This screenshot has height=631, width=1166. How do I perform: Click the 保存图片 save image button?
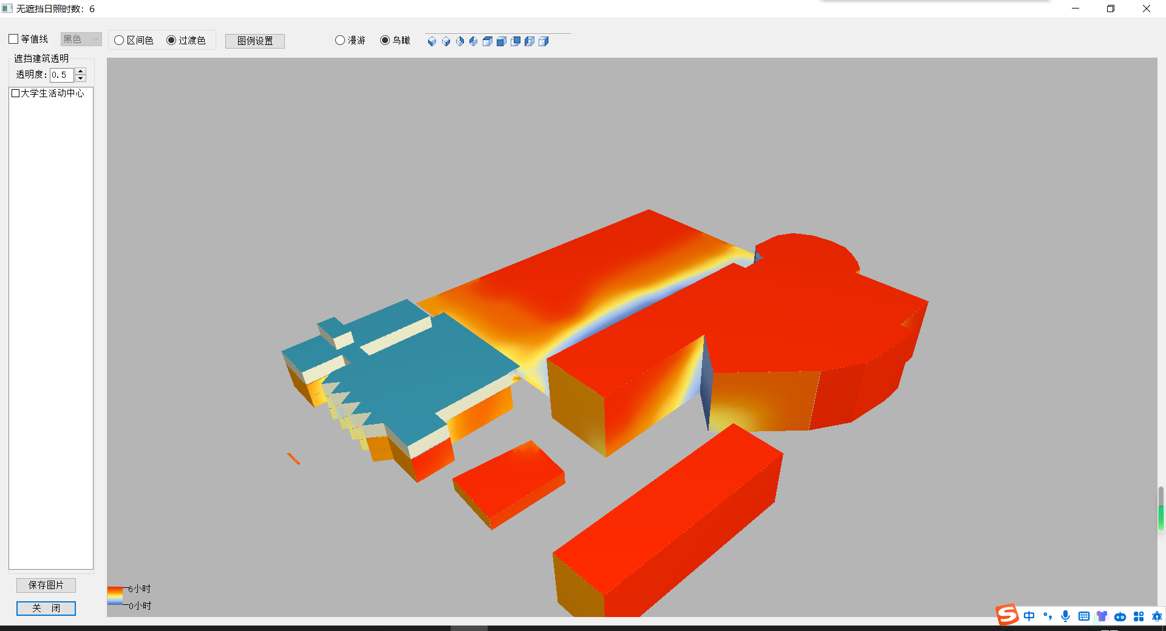(46, 585)
